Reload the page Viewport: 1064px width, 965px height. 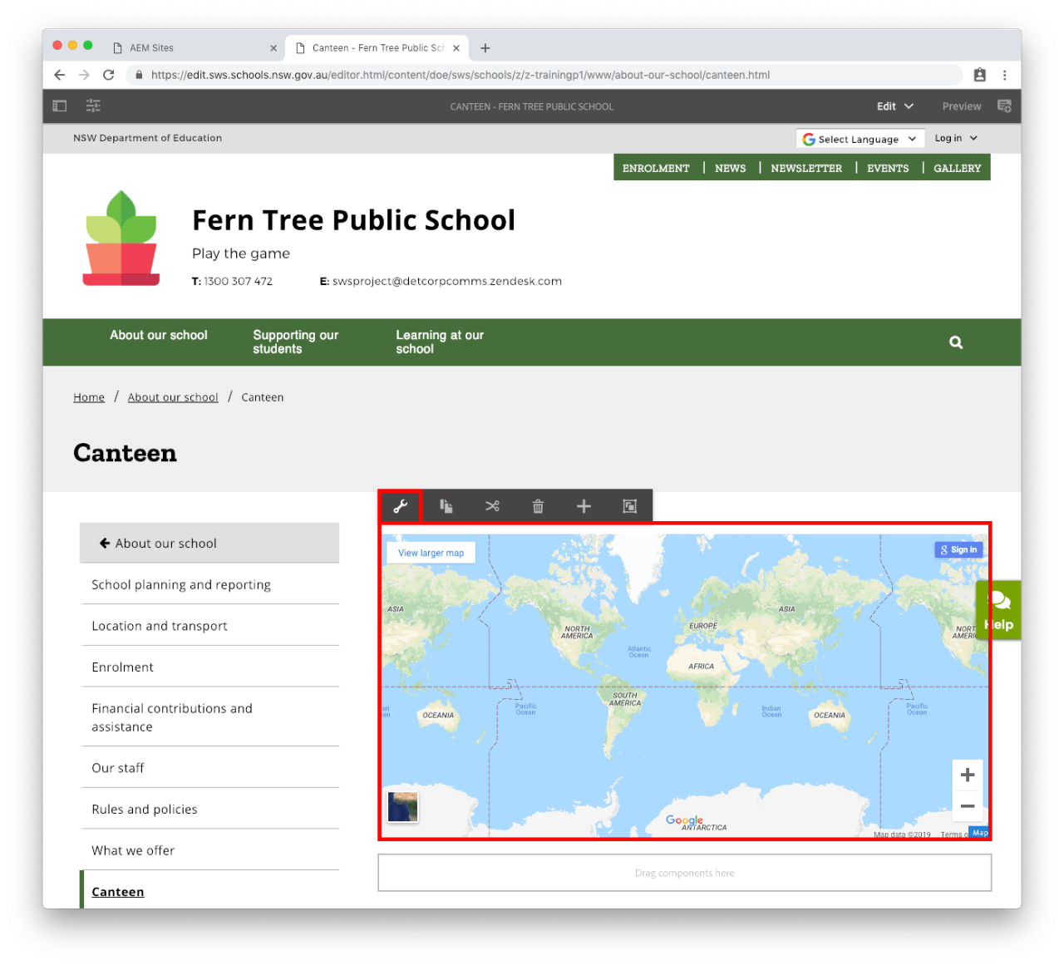pyautogui.click(x=108, y=75)
